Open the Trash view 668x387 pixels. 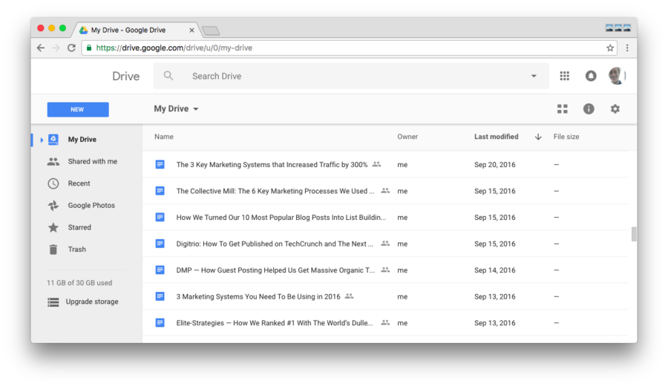[76, 250]
